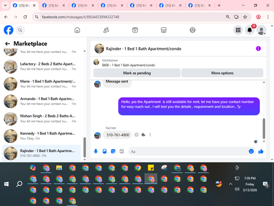The height and width of the screenshot is (206, 274).
Task: Record a voice clip with microphone icon
Action: tap(96, 151)
